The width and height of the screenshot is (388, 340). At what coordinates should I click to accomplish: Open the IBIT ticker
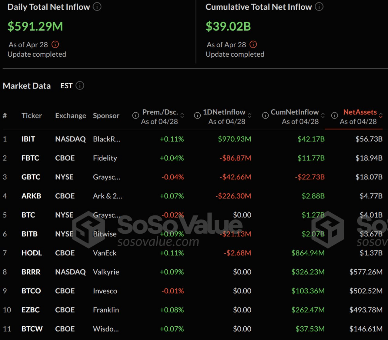(x=28, y=139)
